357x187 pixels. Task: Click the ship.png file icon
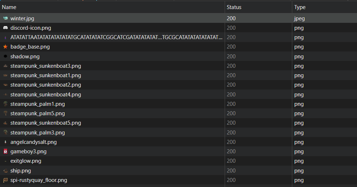(5, 171)
